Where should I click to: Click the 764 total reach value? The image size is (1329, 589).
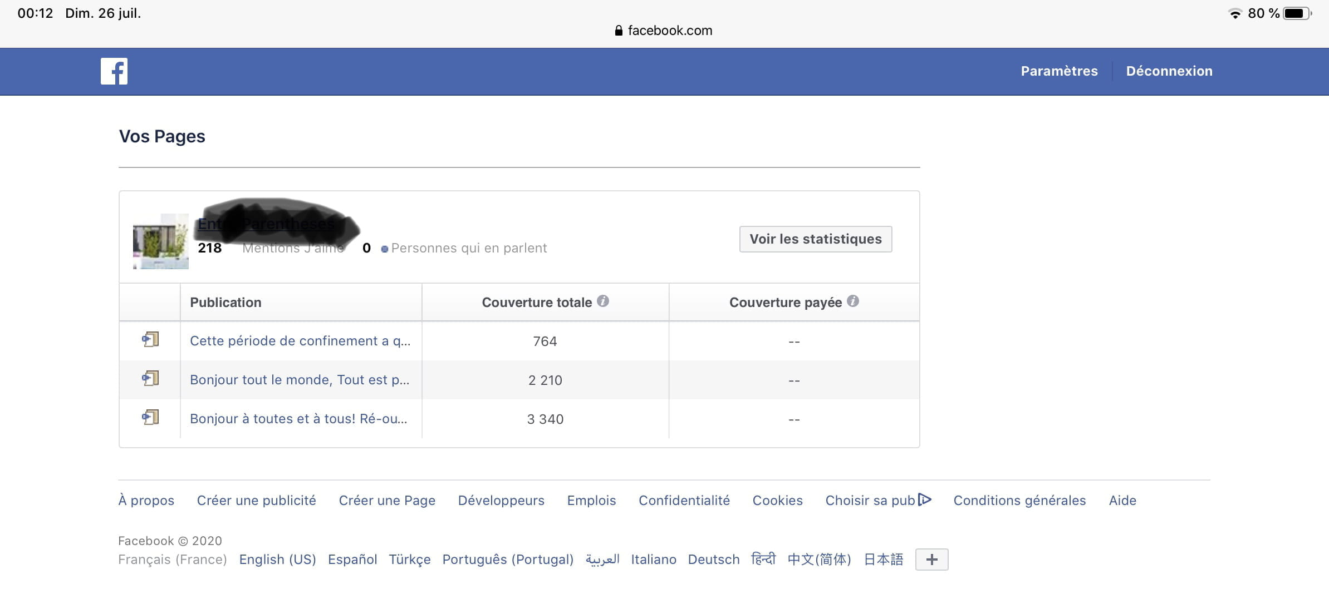545,341
